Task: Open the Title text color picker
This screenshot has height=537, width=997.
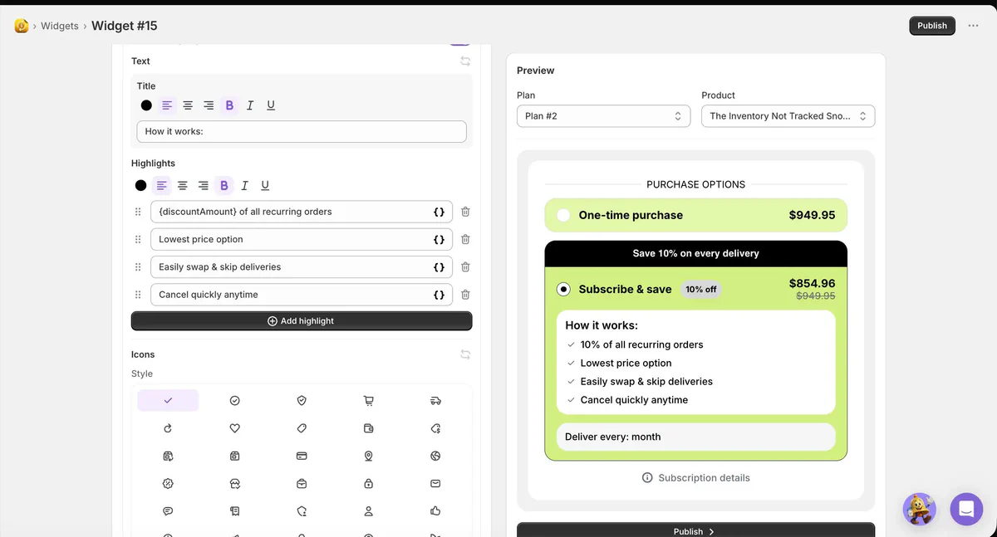Action: [x=146, y=105]
